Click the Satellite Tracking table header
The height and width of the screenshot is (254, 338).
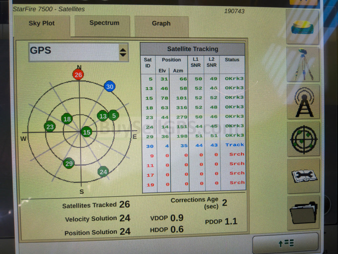[x=192, y=49]
